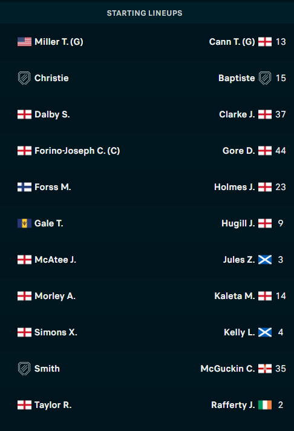Screen dimensions: 294x431
Task: Click the Starting Lineups header
Action: pyautogui.click(x=145, y=13)
